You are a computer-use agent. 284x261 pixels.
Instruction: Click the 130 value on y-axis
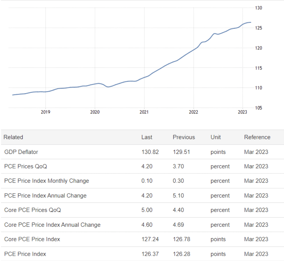259,8
